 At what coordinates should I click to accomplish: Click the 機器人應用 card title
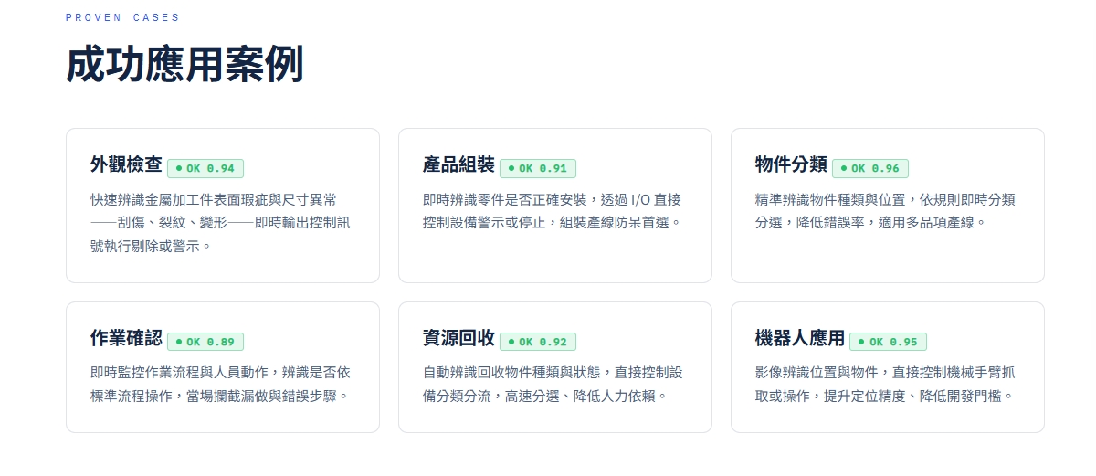[800, 339]
